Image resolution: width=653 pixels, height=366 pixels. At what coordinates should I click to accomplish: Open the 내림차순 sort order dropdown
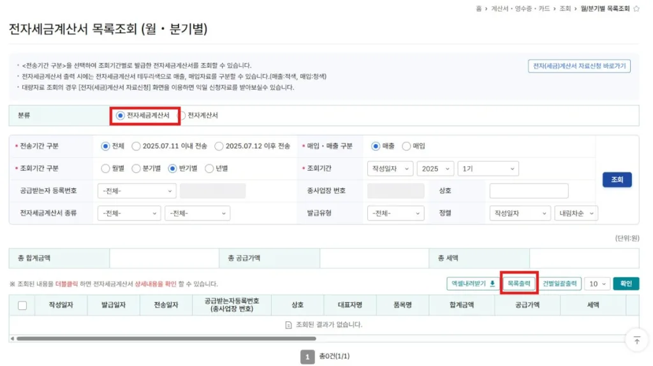pos(576,213)
